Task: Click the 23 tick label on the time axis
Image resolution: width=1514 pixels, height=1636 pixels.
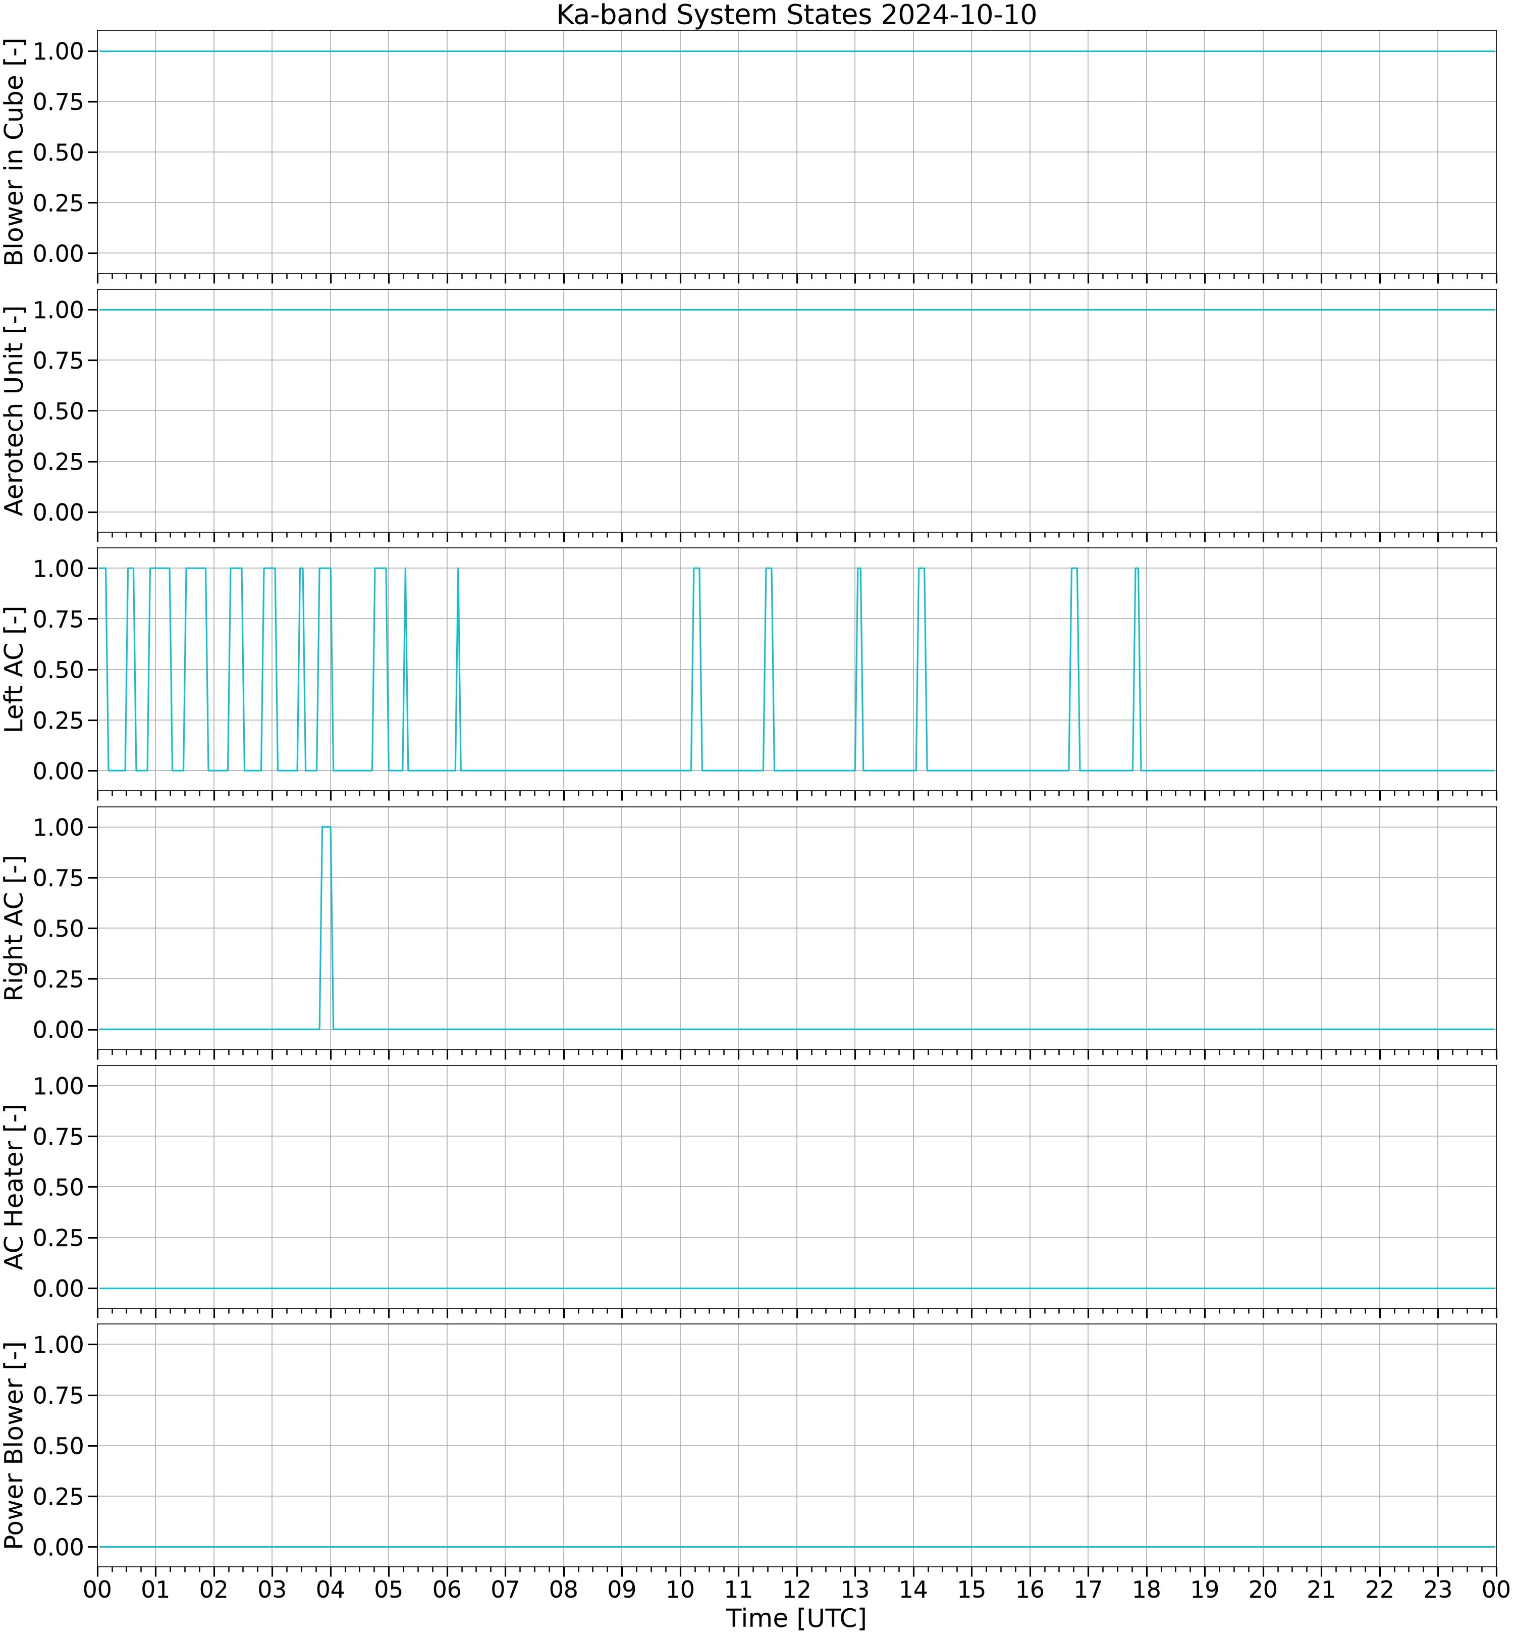Action: point(1438,1589)
